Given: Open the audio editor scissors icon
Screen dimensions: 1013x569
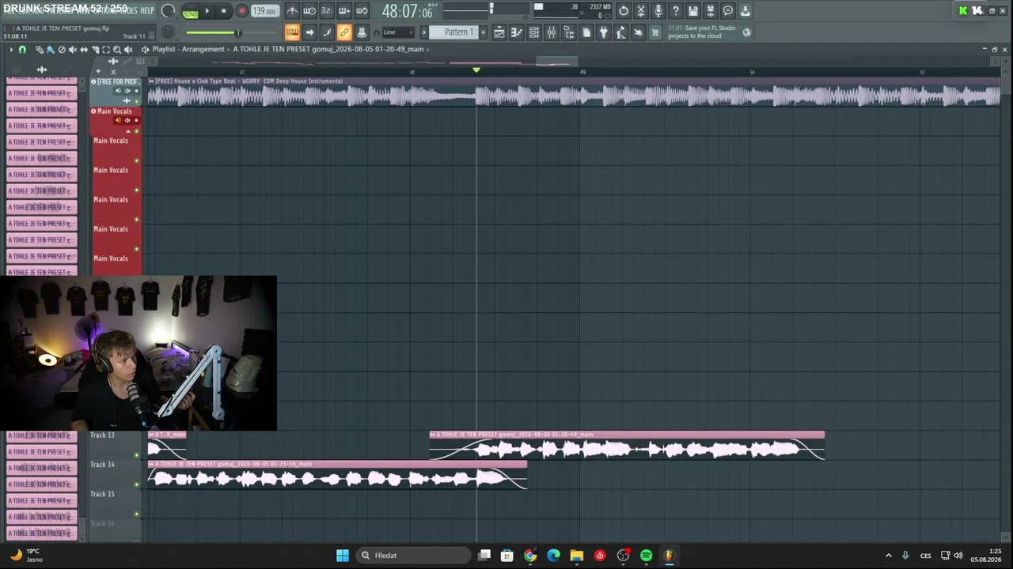Looking at the screenshot, I should coord(641,11).
